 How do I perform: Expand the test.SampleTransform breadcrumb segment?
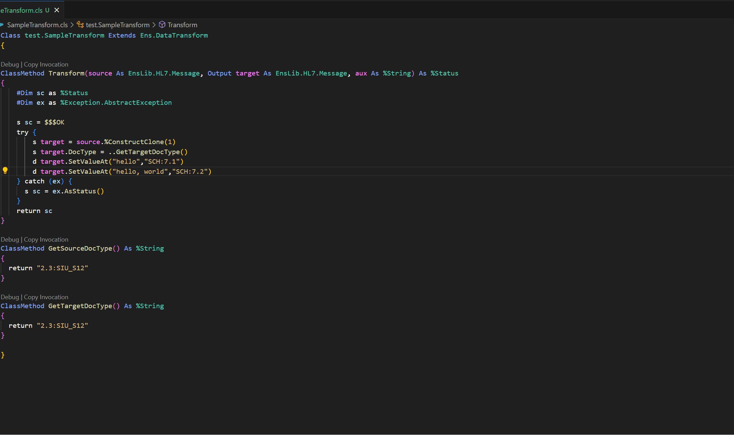(x=118, y=25)
